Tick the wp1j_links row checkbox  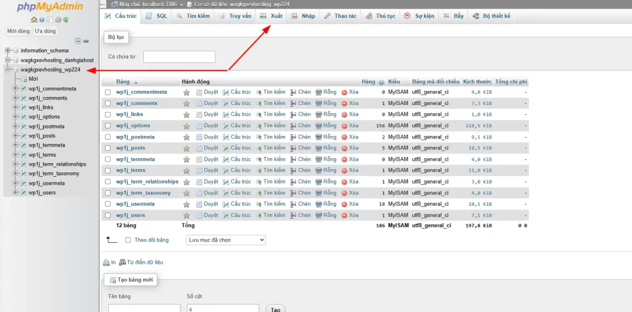click(x=107, y=115)
